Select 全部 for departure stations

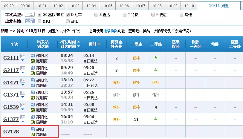pos(30,21)
